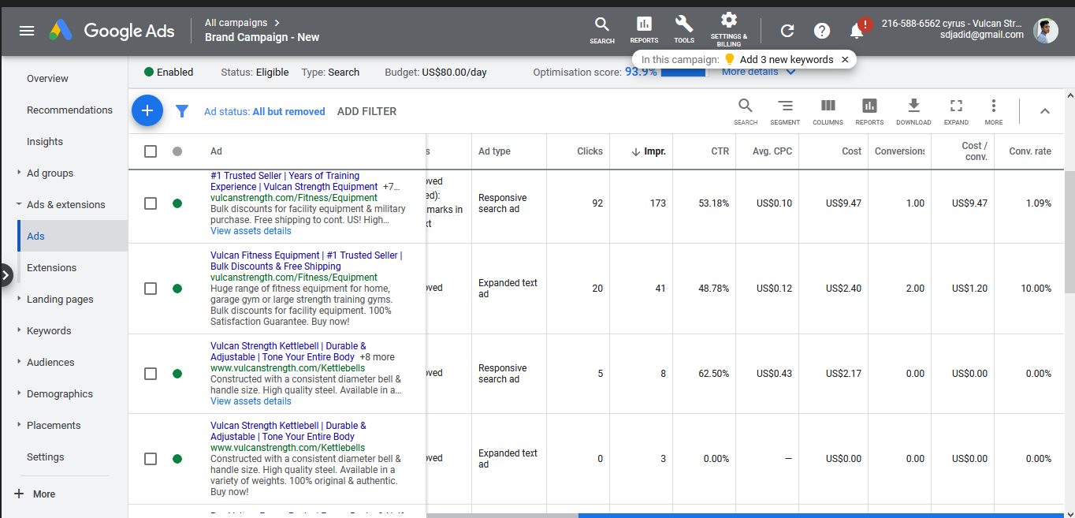This screenshot has width=1075, height=518.
Task: Open table Reports icon in toolbar
Action: point(869,111)
